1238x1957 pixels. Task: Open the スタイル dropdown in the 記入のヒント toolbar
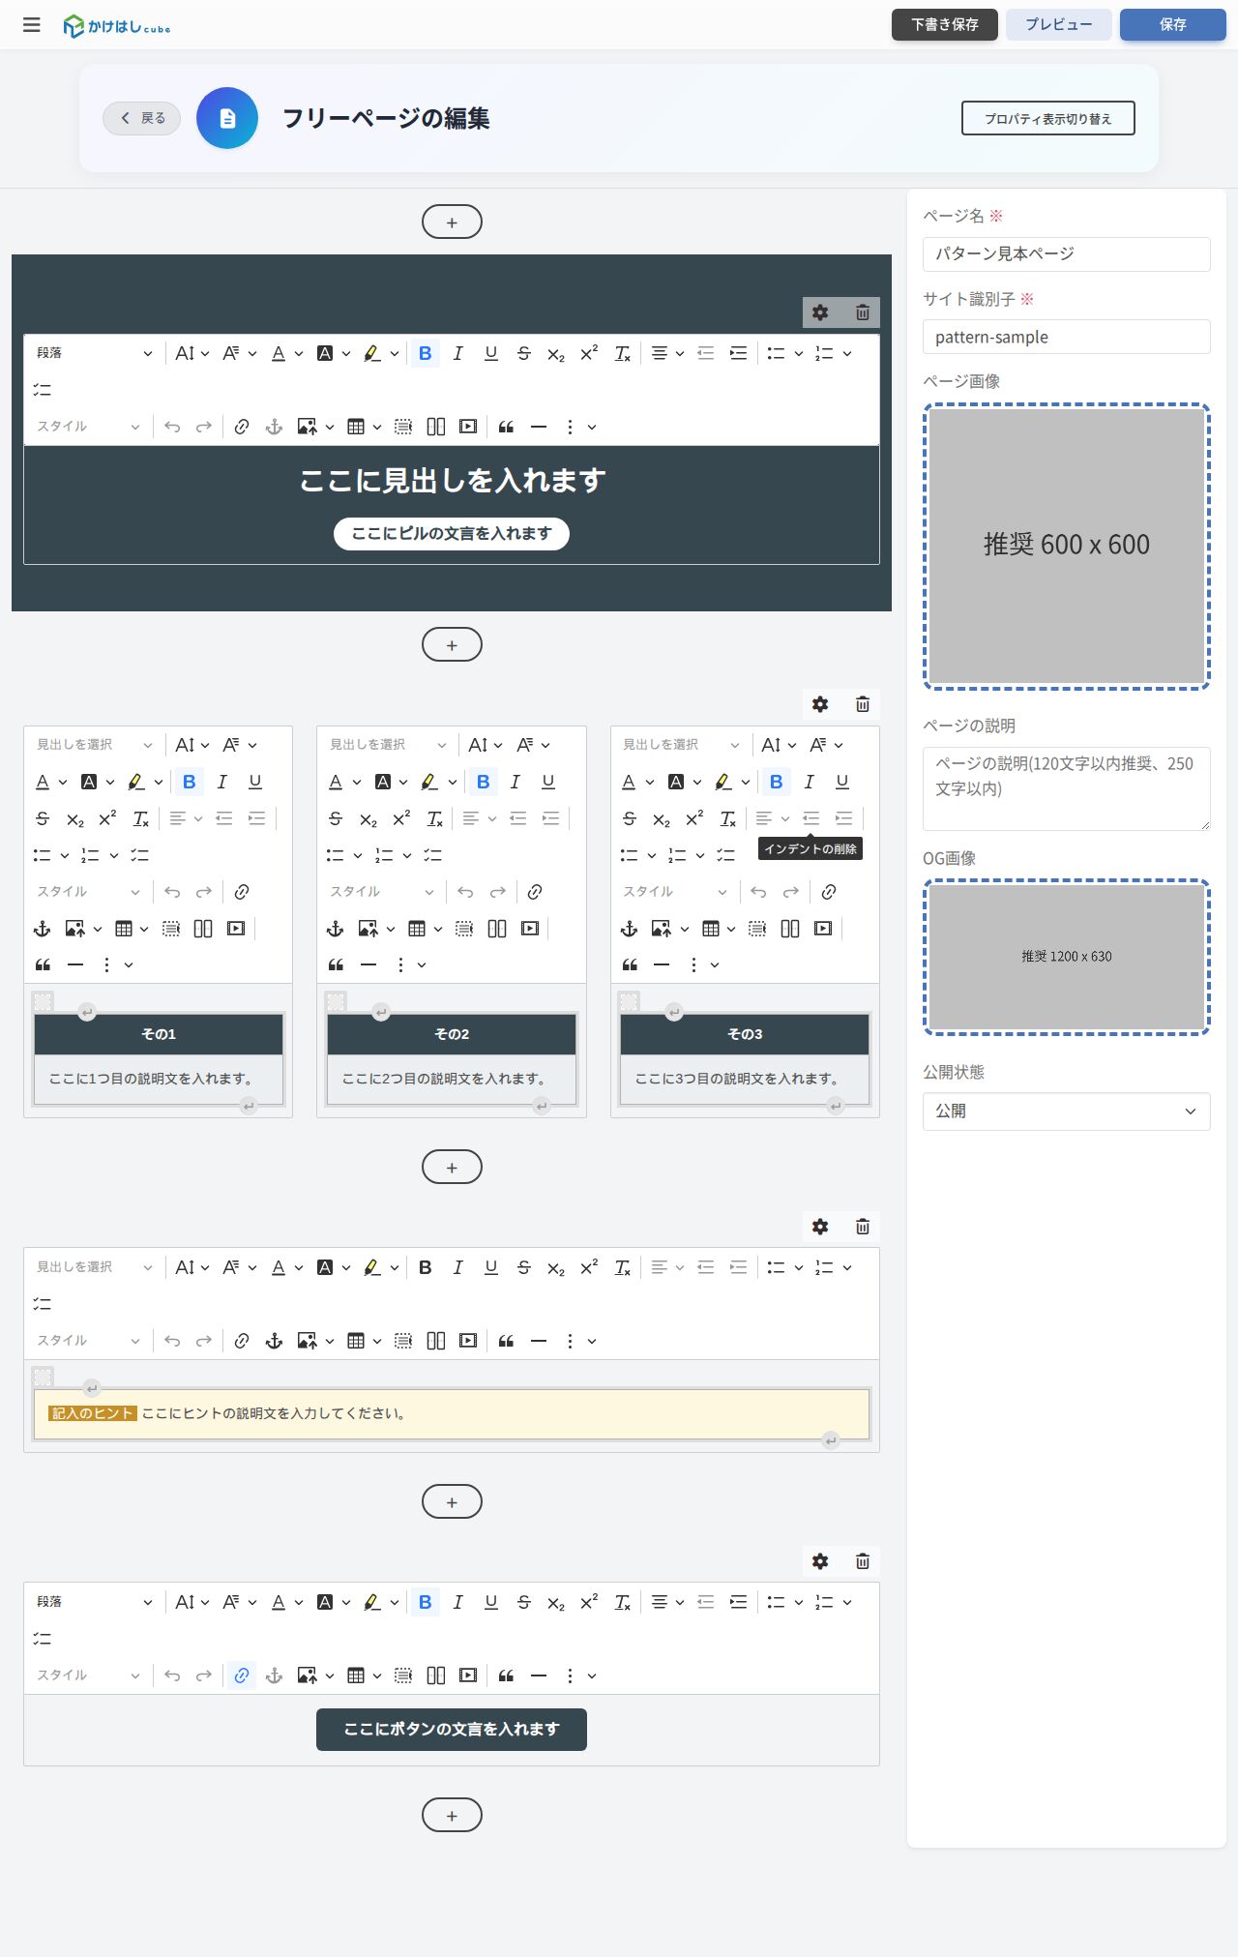click(88, 1341)
